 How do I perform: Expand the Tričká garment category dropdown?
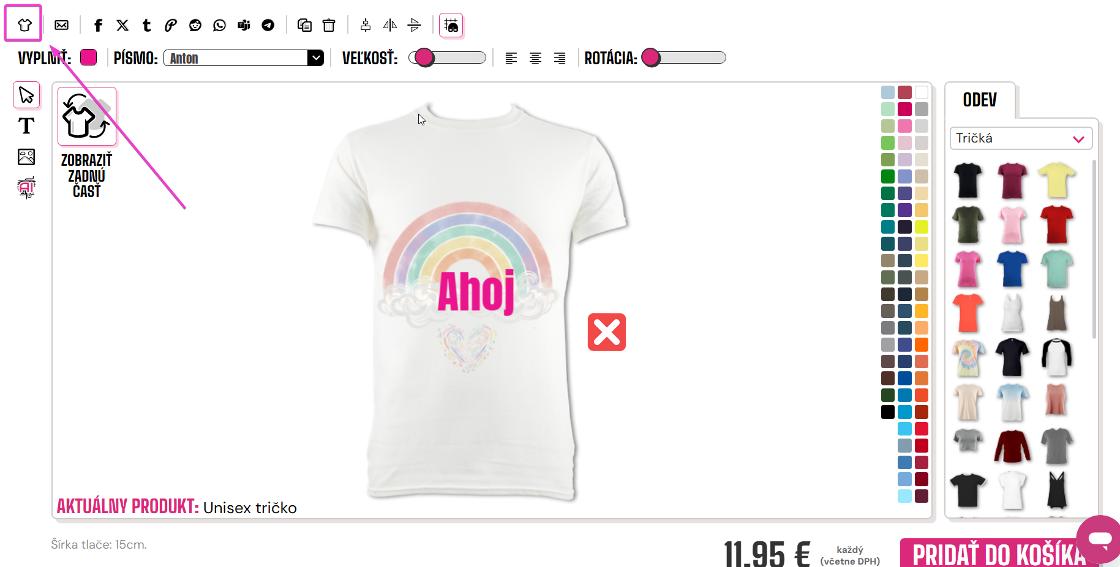1021,138
